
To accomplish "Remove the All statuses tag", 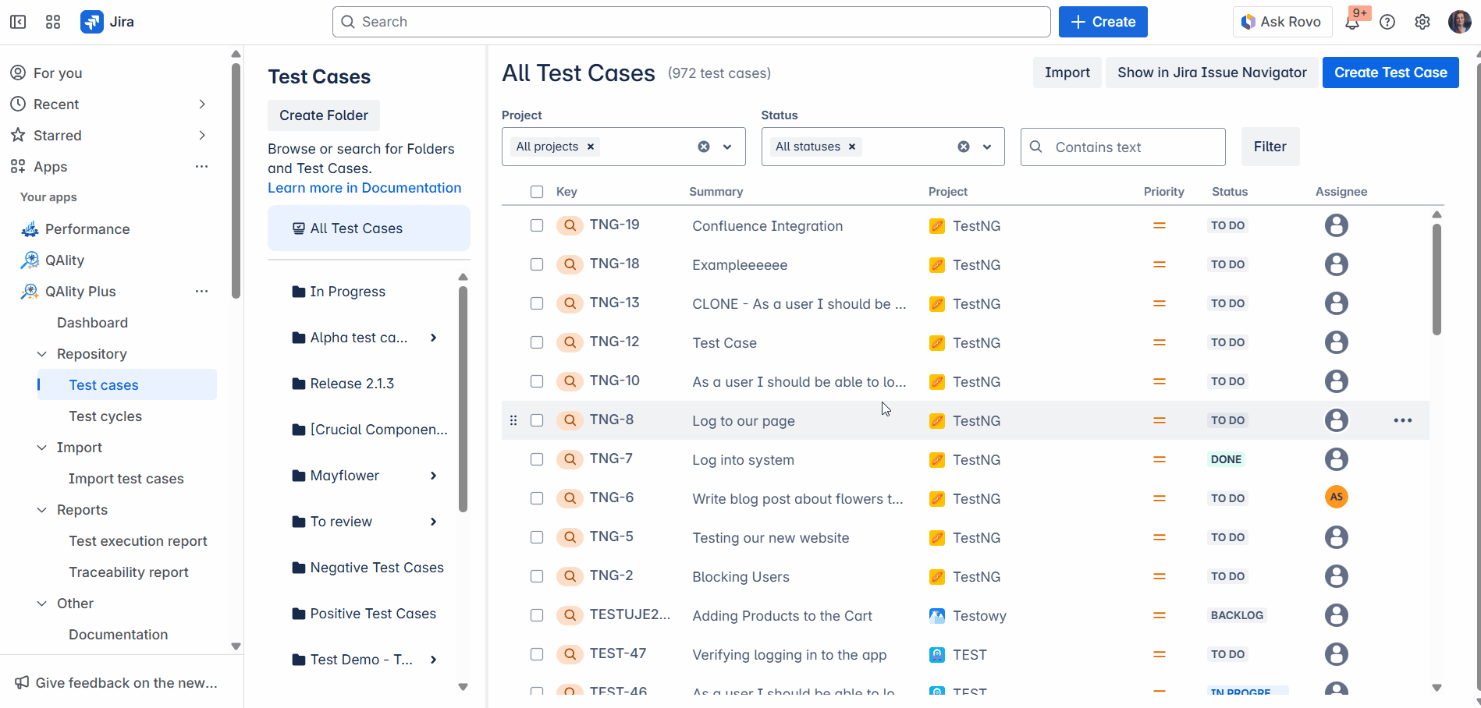I will 852,147.
